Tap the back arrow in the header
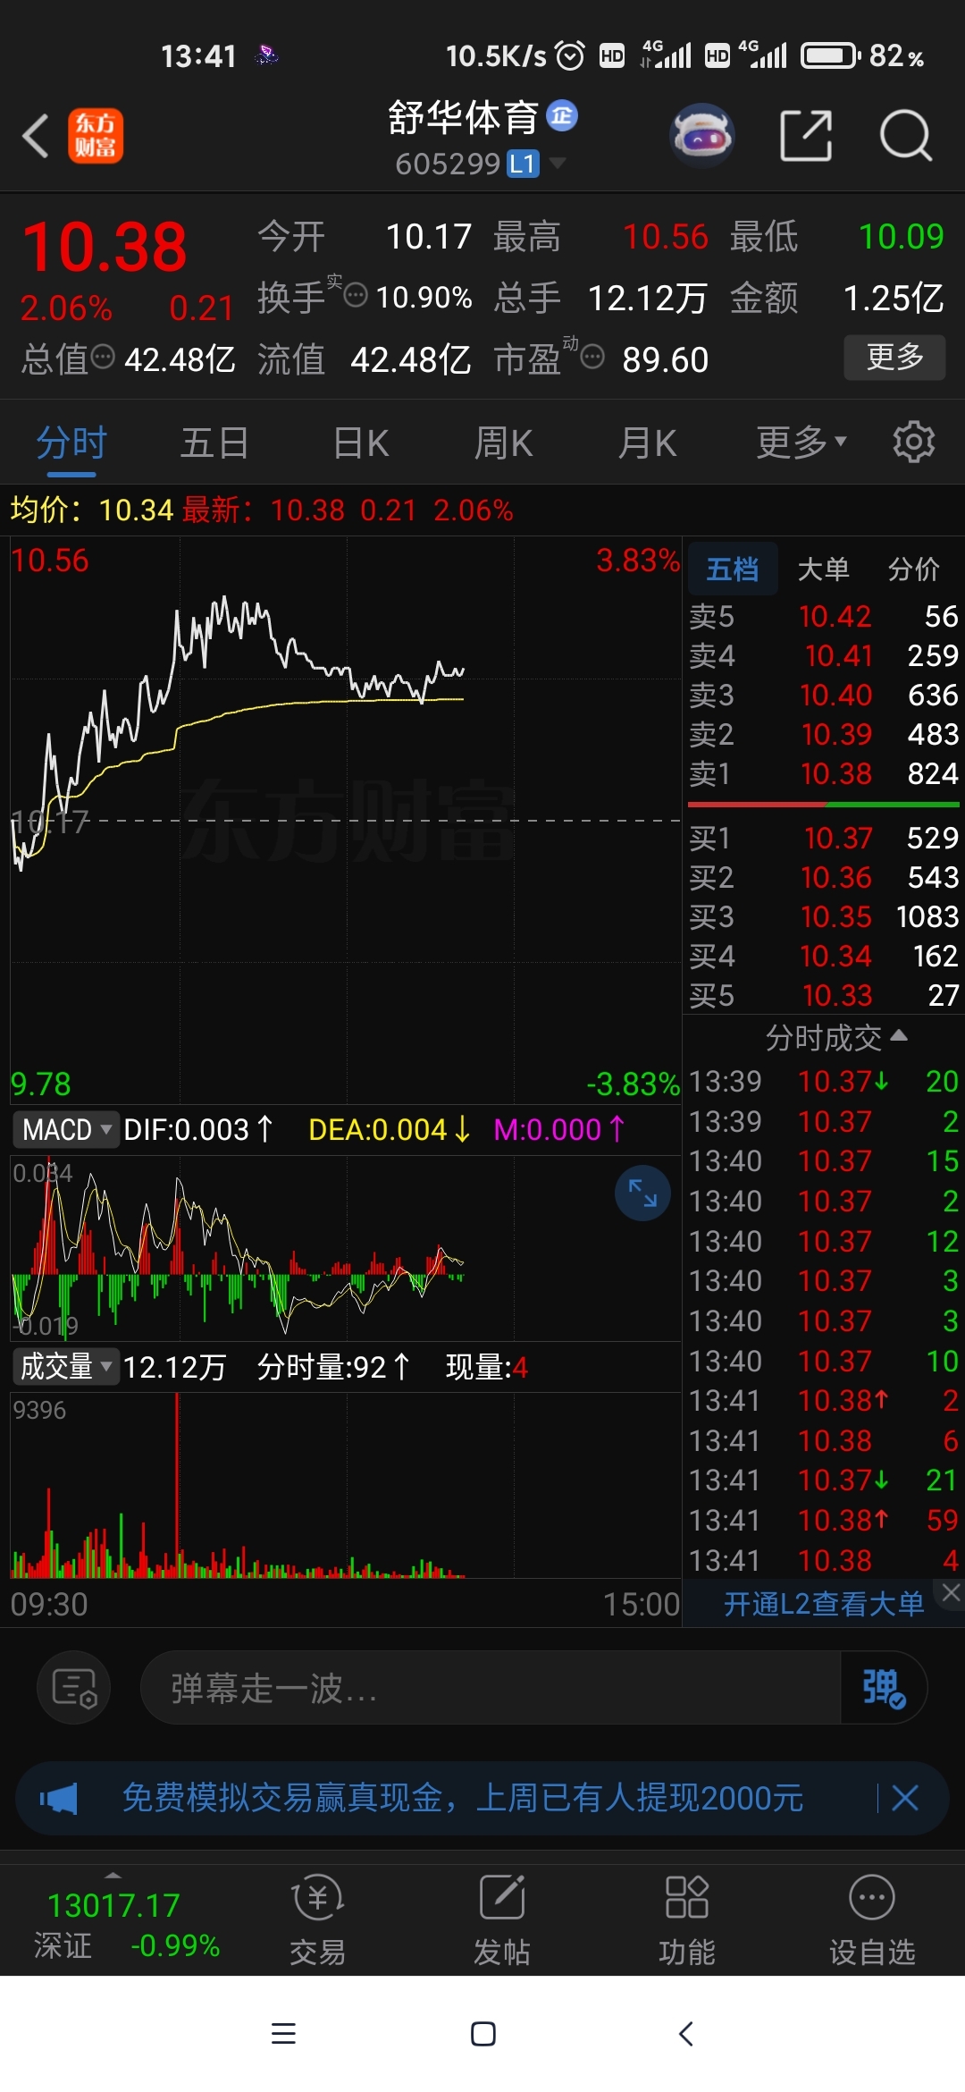The width and height of the screenshot is (965, 2092). coord(36,136)
